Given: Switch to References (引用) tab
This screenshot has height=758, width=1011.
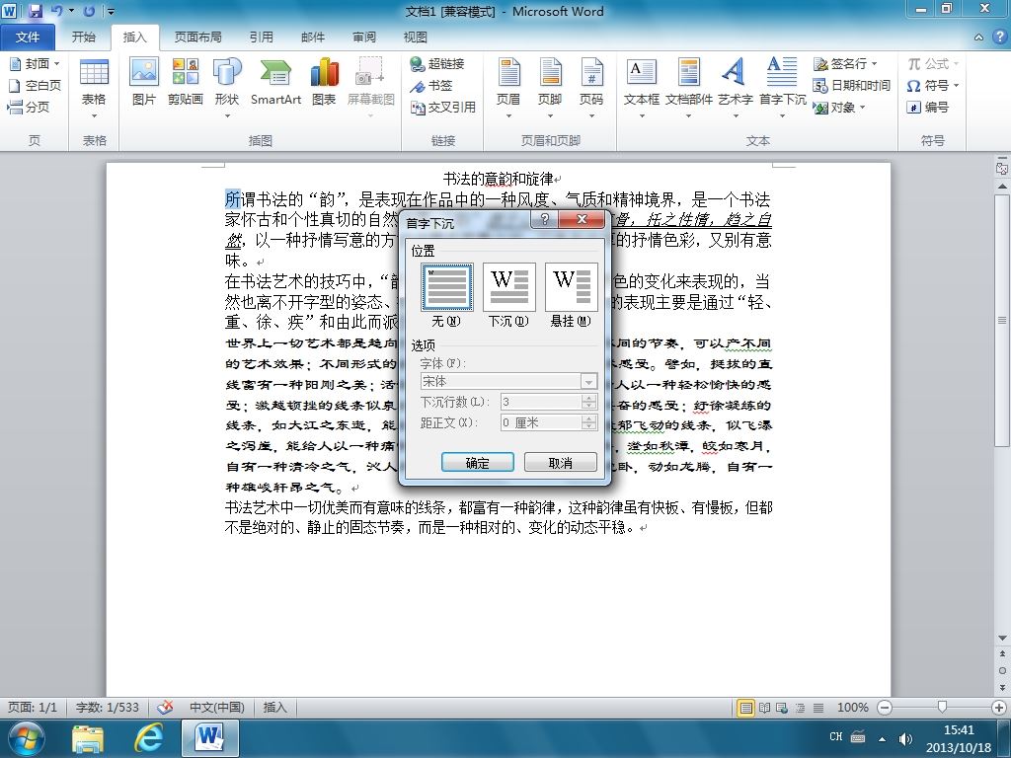Looking at the screenshot, I should coord(261,38).
